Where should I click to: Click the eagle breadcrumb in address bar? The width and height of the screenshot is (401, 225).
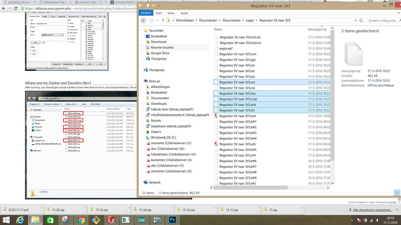pos(250,20)
